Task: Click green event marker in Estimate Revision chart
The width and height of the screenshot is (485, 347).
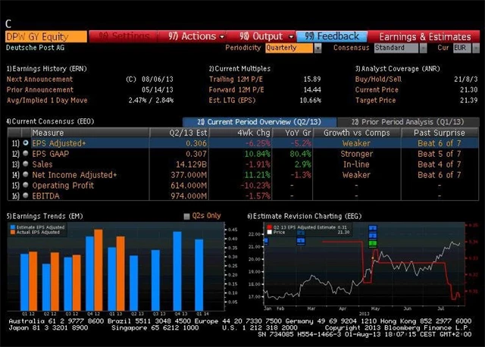Action: point(373,244)
